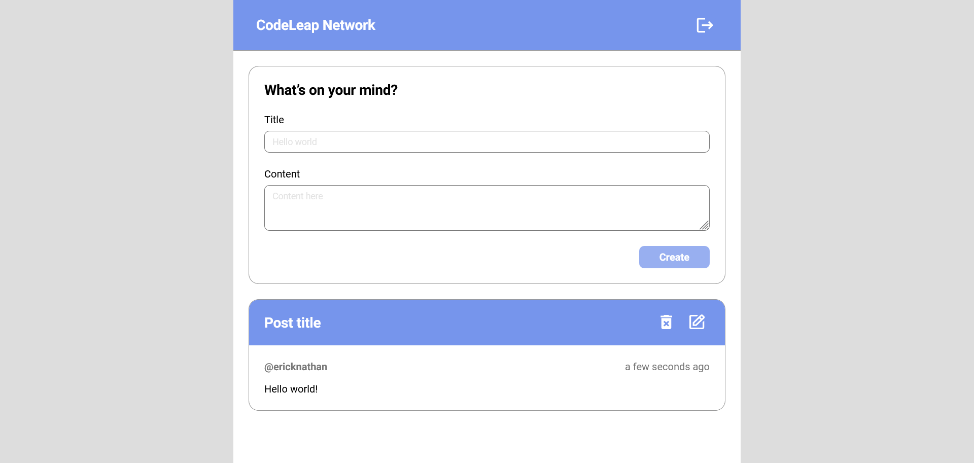Click the empty white area below the post
974x463 pixels.
coord(486,437)
